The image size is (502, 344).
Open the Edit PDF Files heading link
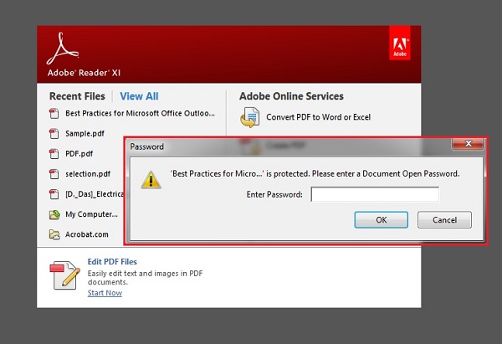[x=112, y=262]
